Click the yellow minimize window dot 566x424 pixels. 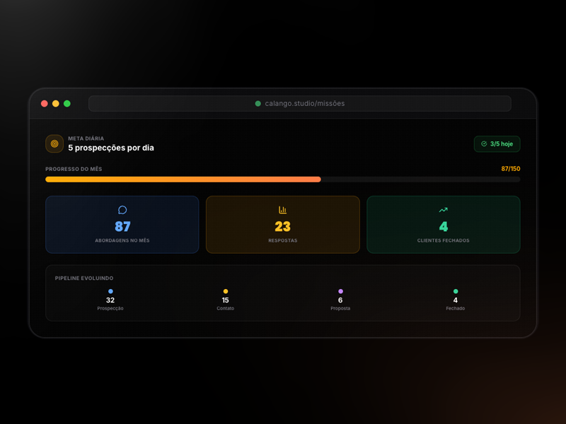(56, 104)
